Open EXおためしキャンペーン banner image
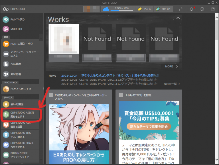 [79, 134]
